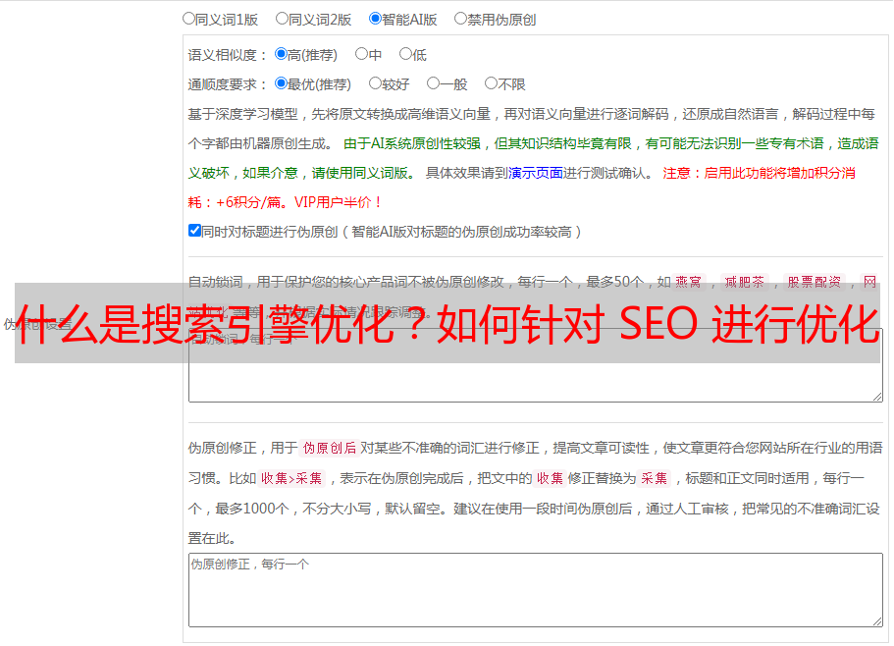Grab the resize handle of 自动锁词 textarea
This screenshot has height=646, width=894.
[x=877, y=397]
